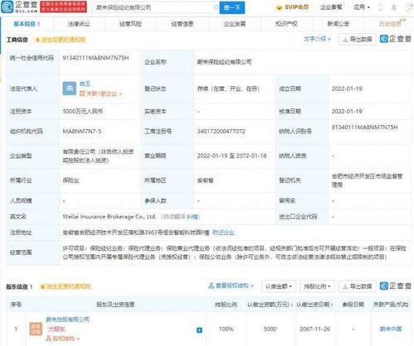Open the representative's associated enterprises link
Viewport: 414px width, 346px height.
[101, 94]
